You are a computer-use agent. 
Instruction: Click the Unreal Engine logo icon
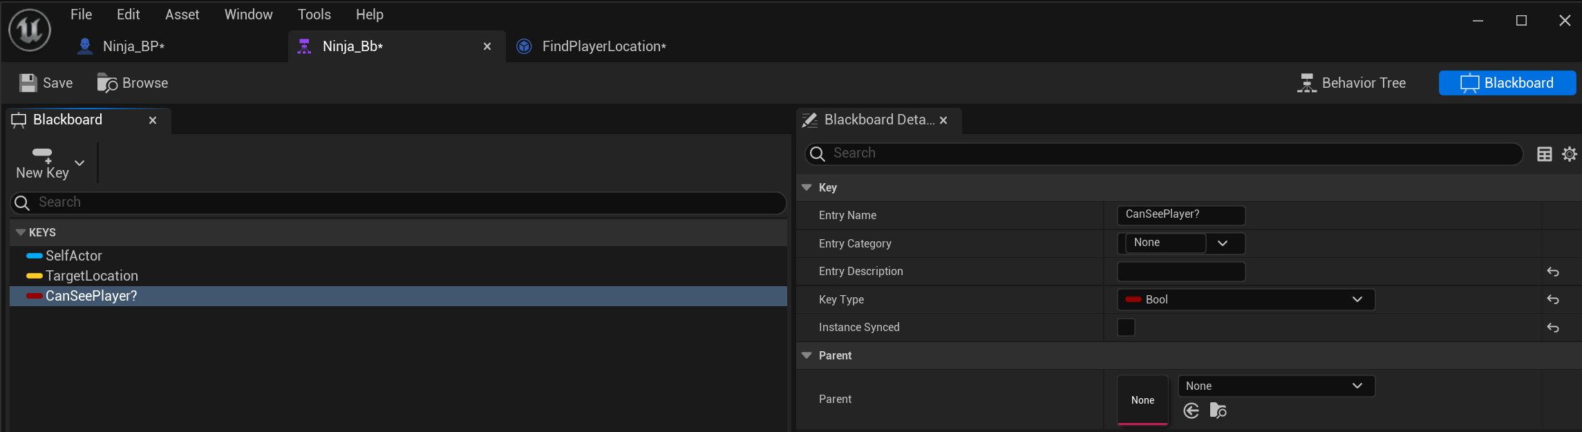pyautogui.click(x=29, y=30)
